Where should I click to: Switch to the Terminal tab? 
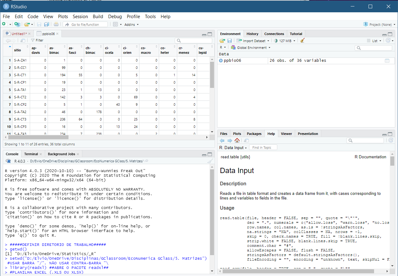click(31, 154)
